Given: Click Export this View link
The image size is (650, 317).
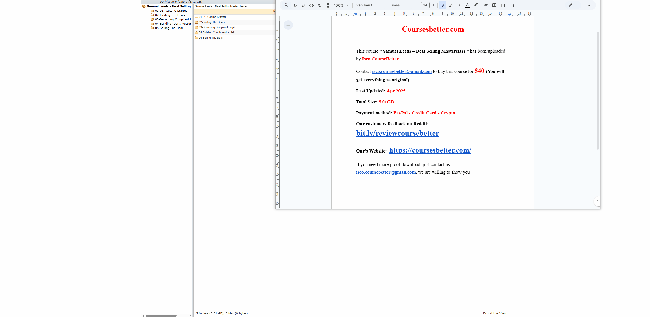Looking at the screenshot, I should coord(494,313).
